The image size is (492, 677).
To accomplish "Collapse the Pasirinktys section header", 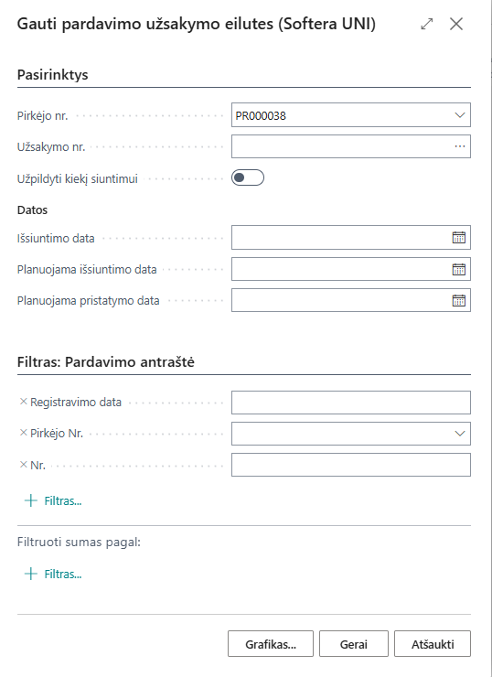I will click(53, 75).
